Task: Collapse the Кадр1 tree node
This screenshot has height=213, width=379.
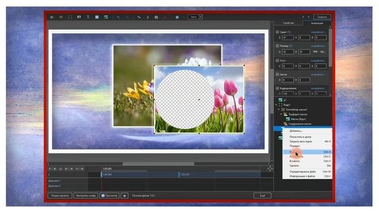Action: pos(277,105)
